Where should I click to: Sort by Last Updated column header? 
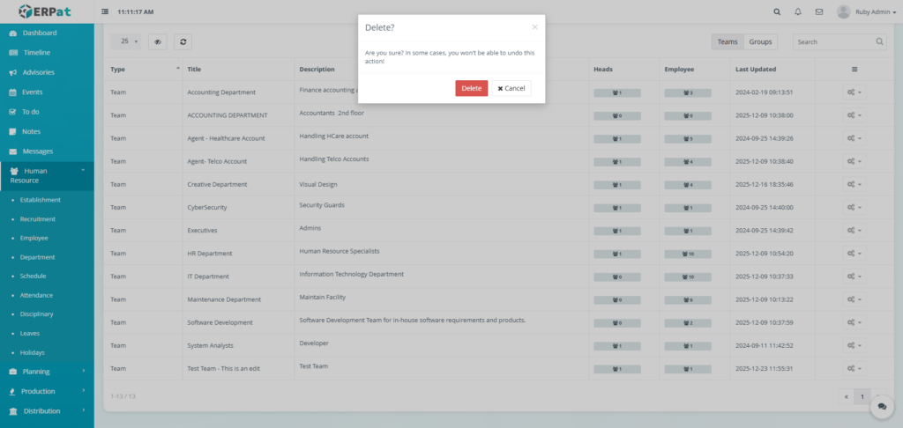772,69
